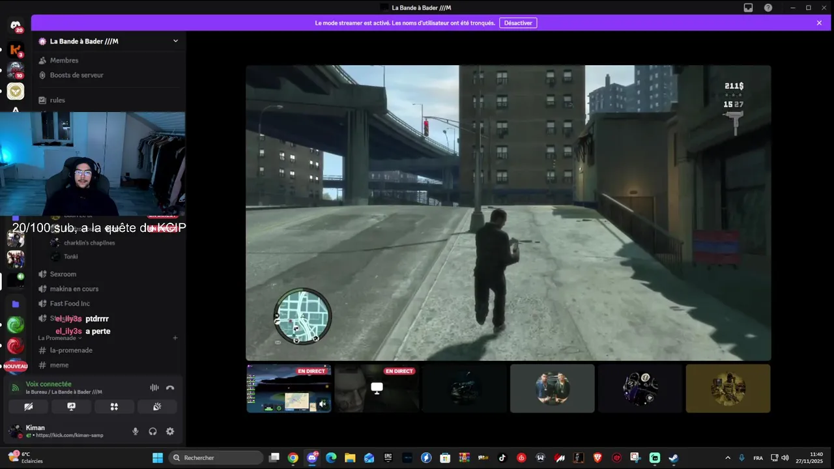Open the Discord inbox icon
This screenshot has width=834, height=469.
pyautogui.click(x=749, y=8)
